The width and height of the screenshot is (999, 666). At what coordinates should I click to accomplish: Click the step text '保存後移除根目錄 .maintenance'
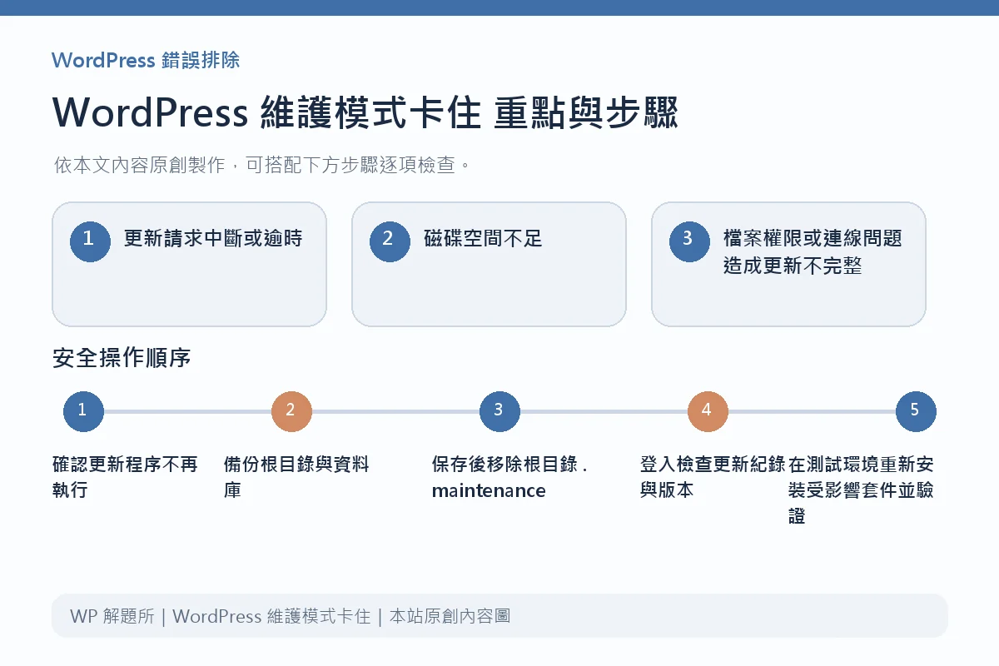click(x=509, y=477)
